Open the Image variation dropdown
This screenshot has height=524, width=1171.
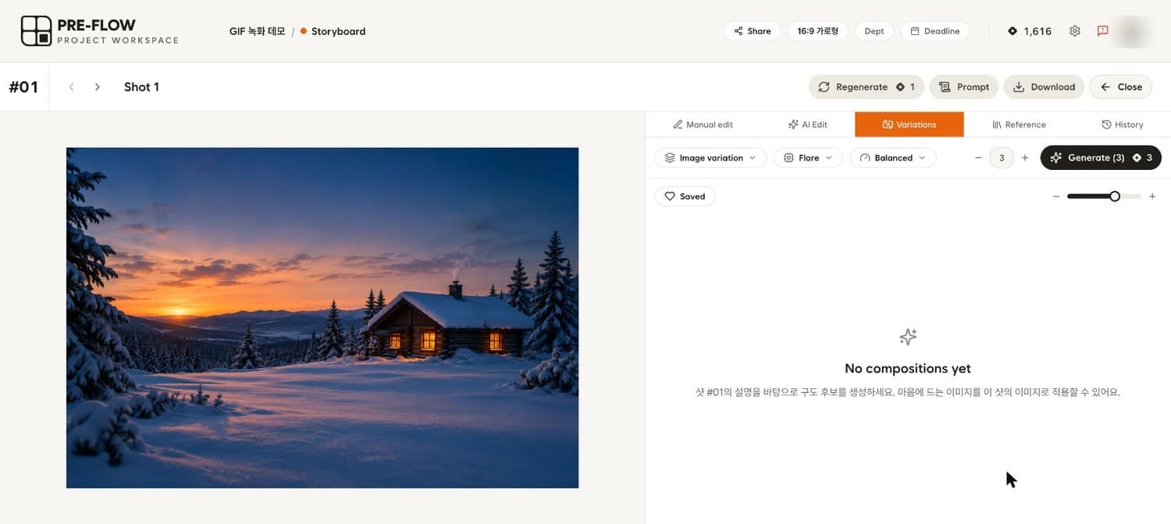[710, 158]
